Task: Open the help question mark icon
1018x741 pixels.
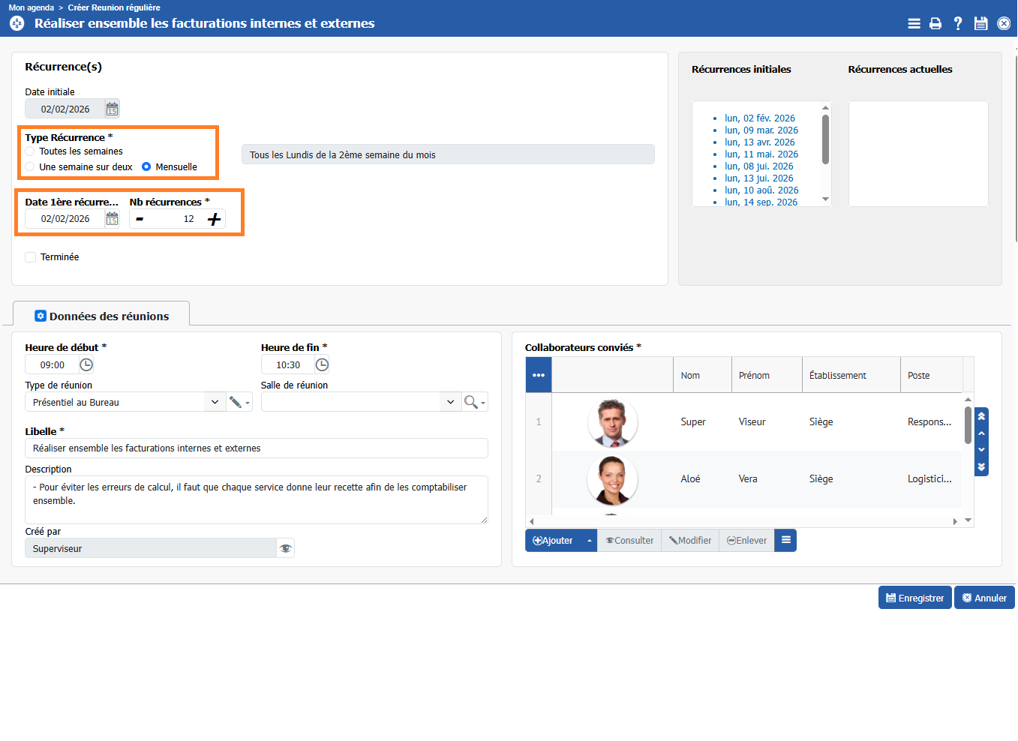Action: tap(958, 23)
